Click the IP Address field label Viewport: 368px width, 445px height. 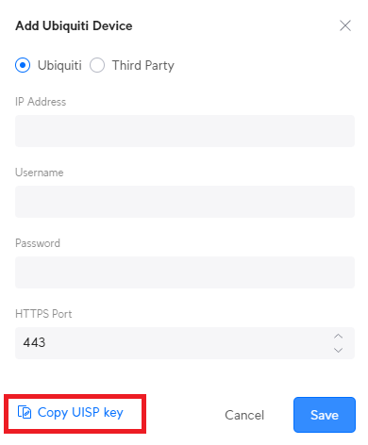pos(41,102)
